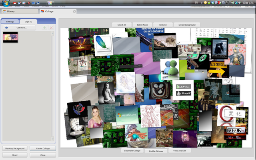Open the Windows Start orb
The height and width of the screenshot is (160, 256).
6,3
